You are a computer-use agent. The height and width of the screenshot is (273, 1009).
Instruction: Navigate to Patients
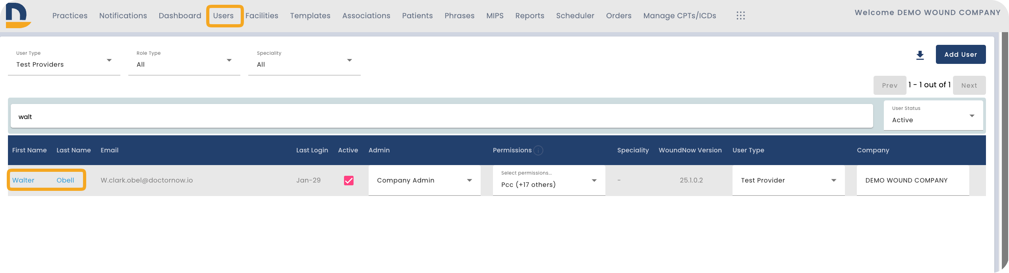418,15
